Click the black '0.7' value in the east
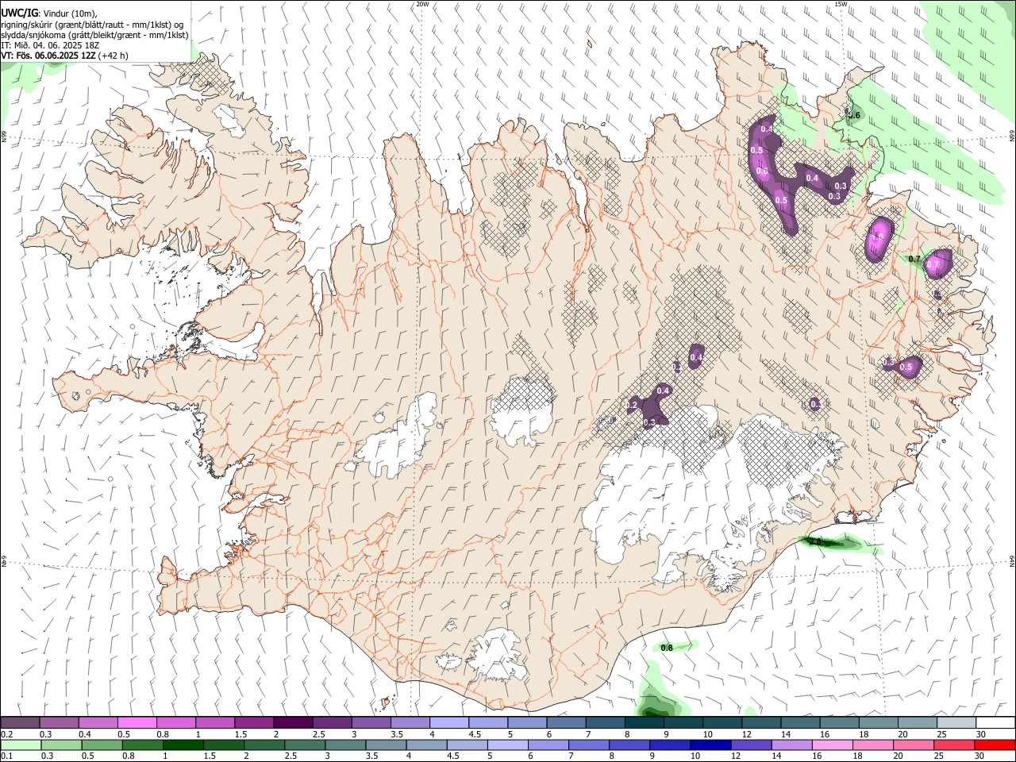Image resolution: width=1016 pixels, height=762 pixels. [914, 260]
